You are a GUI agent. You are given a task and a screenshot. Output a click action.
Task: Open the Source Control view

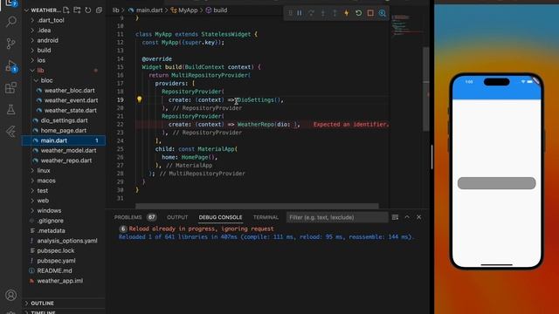point(11,44)
